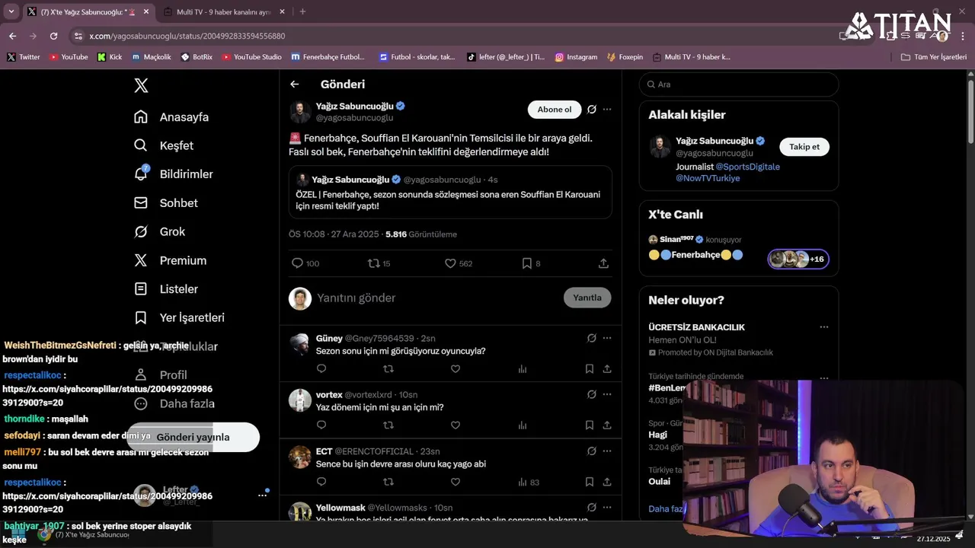Like Güney's comment

(456, 369)
